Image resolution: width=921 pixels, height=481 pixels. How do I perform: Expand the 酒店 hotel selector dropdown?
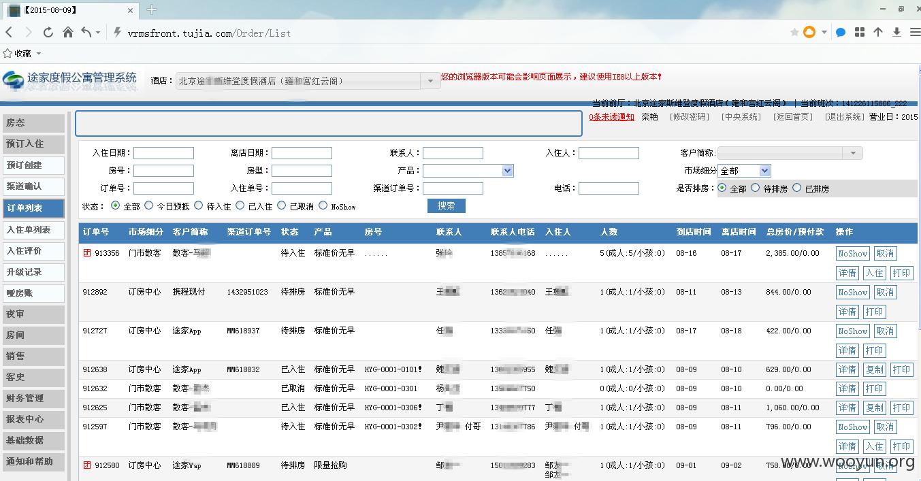pyautogui.click(x=430, y=81)
